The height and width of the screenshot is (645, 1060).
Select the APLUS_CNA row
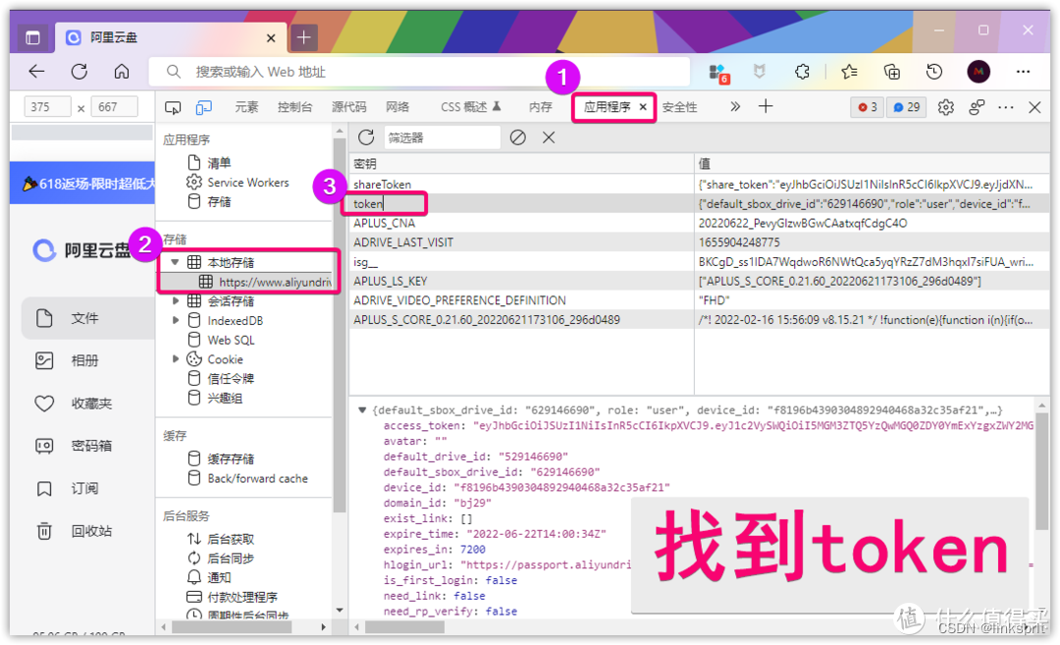coord(699,223)
